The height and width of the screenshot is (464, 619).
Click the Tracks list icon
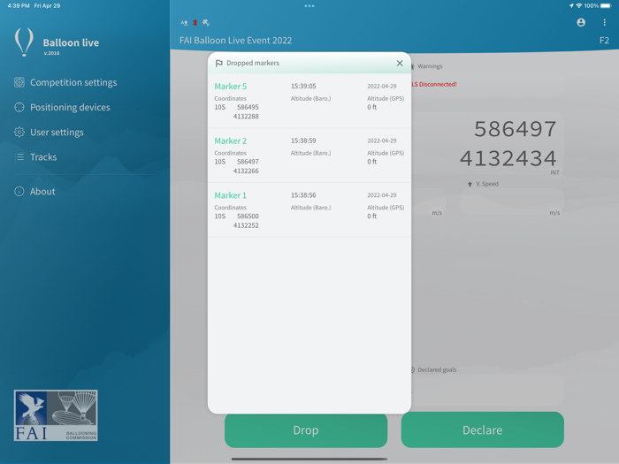19,157
